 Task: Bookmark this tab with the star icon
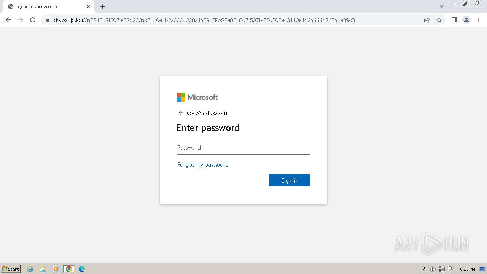(x=439, y=20)
